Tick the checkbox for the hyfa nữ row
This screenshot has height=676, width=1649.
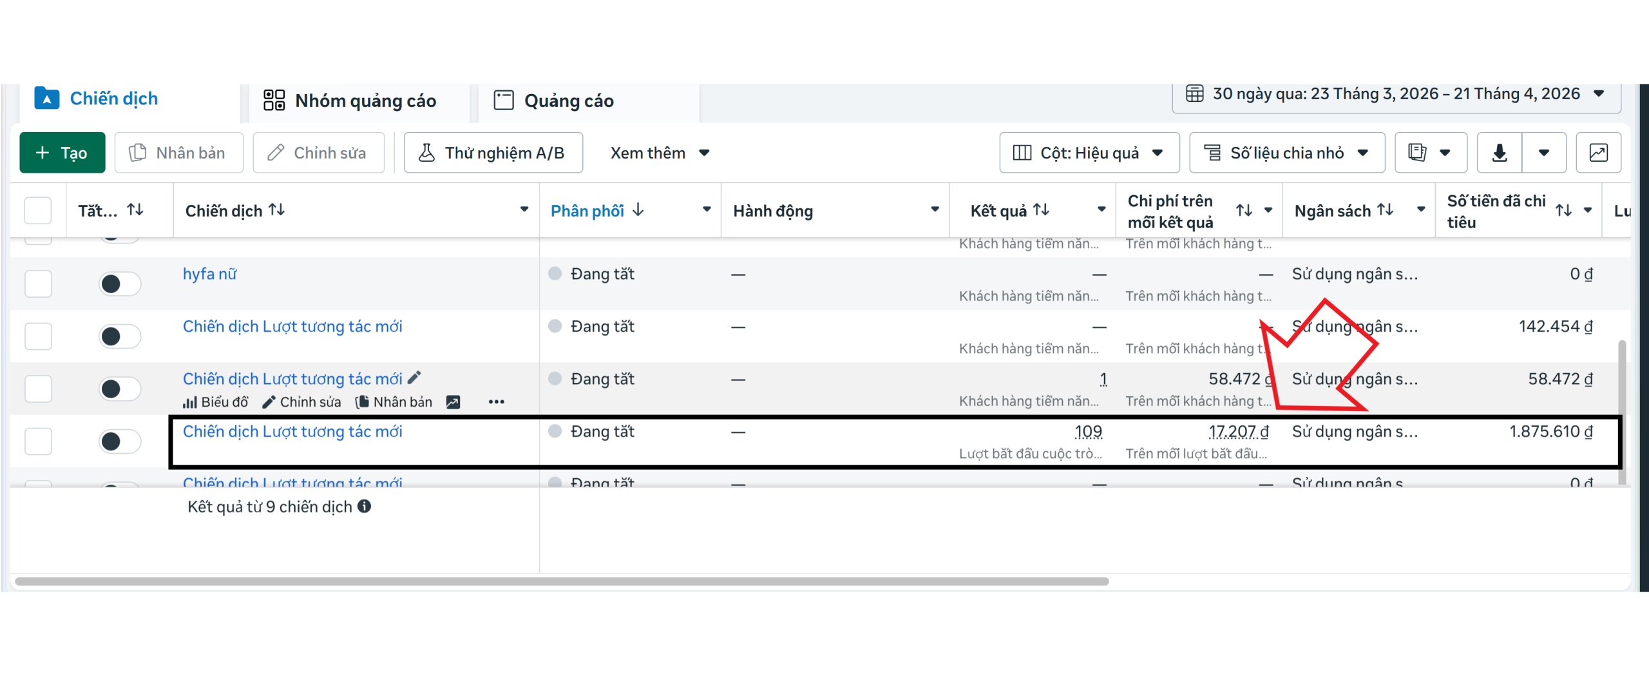(x=38, y=284)
